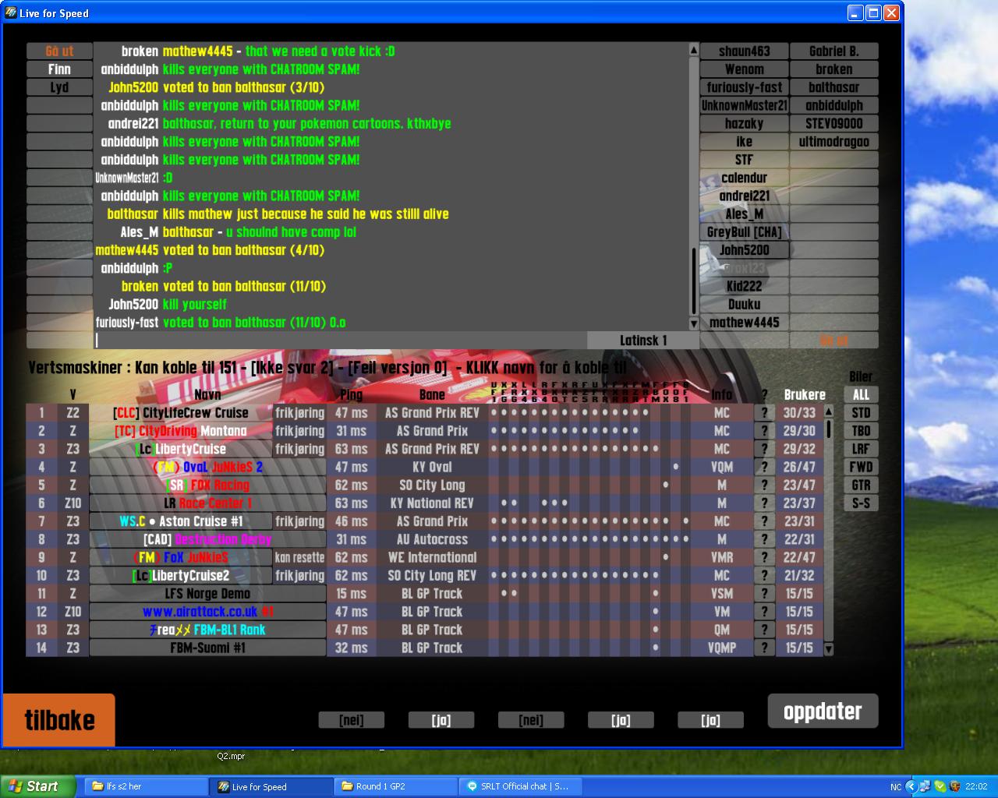Pick ultimodragao from the user list
Viewport: 998px width, 798px height.
pyautogui.click(x=834, y=142)
